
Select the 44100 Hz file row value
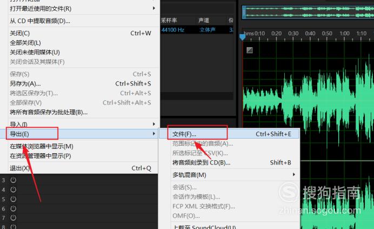coord(173,30)
